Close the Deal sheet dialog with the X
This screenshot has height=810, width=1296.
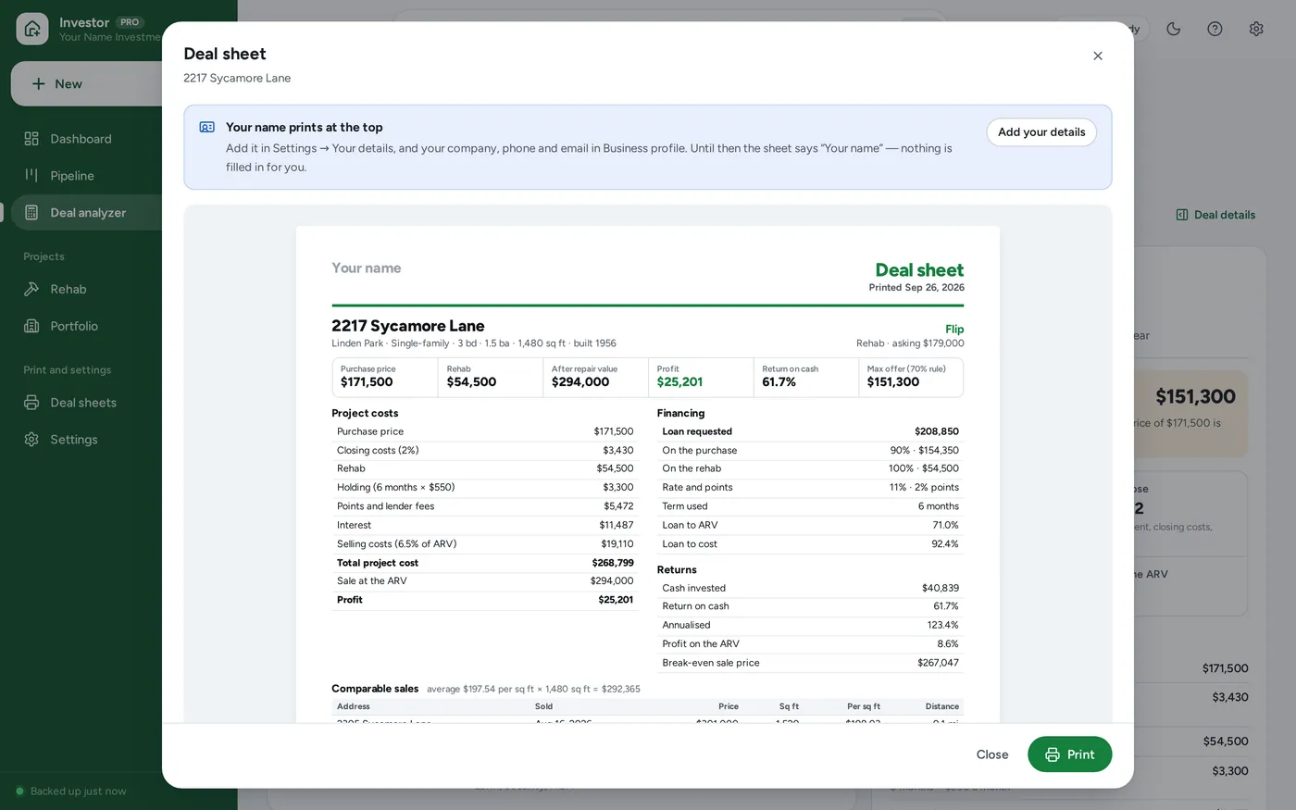coord(1098,56)
